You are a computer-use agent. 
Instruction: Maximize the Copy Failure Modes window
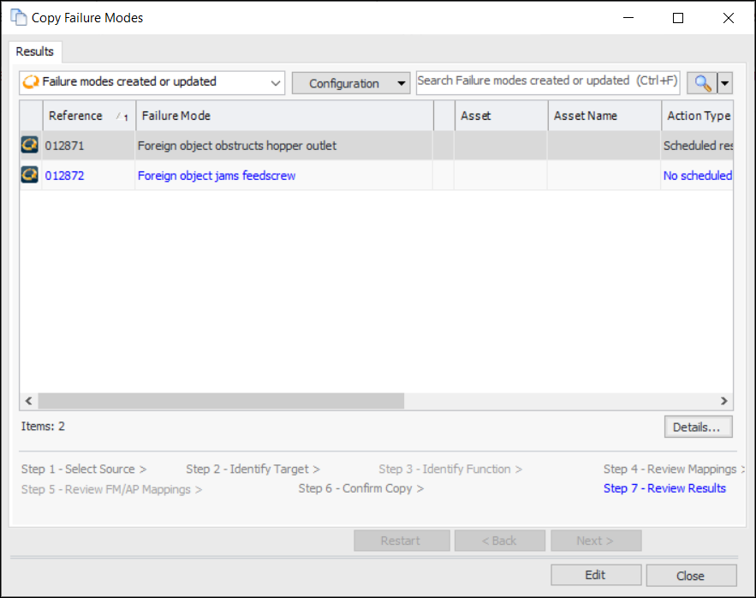[x=678, y=18]
